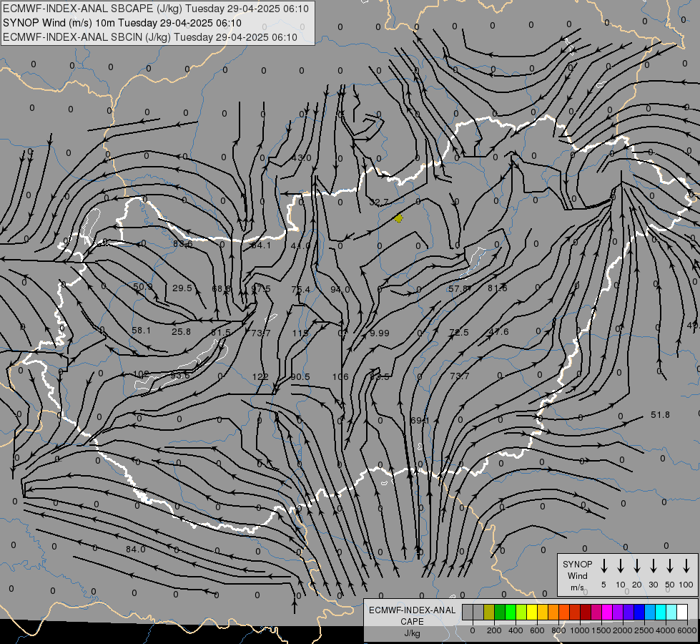Image resolution: width=700 pixels, height=644 pixels.
Task: Click the CAPE value 90.5 on map
Action: coord(300,377)
